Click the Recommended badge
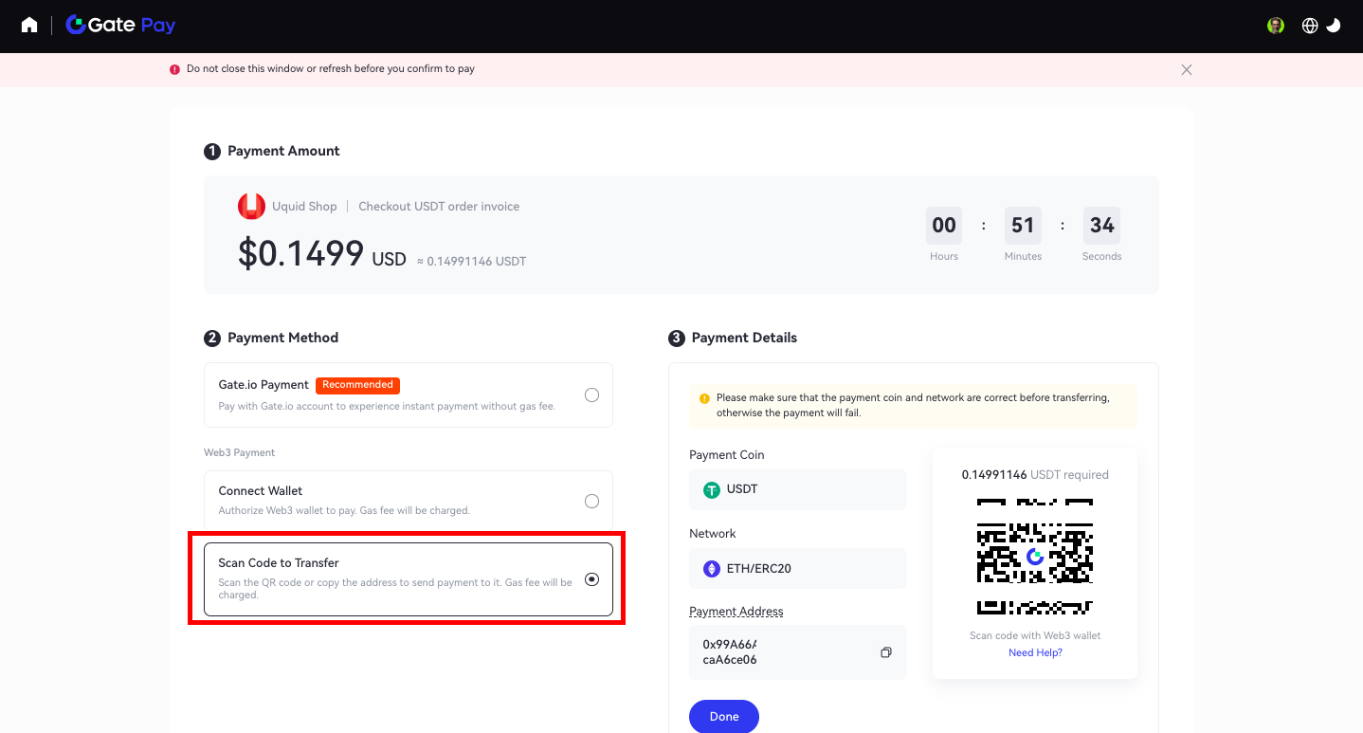The width and height of the screenshot is (1363, 733). click(x=357, y=385)
